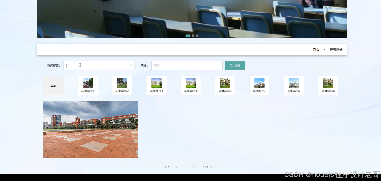Open the 10条/页 page size dropdown
This screenshot has width=381, height=181.
pos(211,167)
